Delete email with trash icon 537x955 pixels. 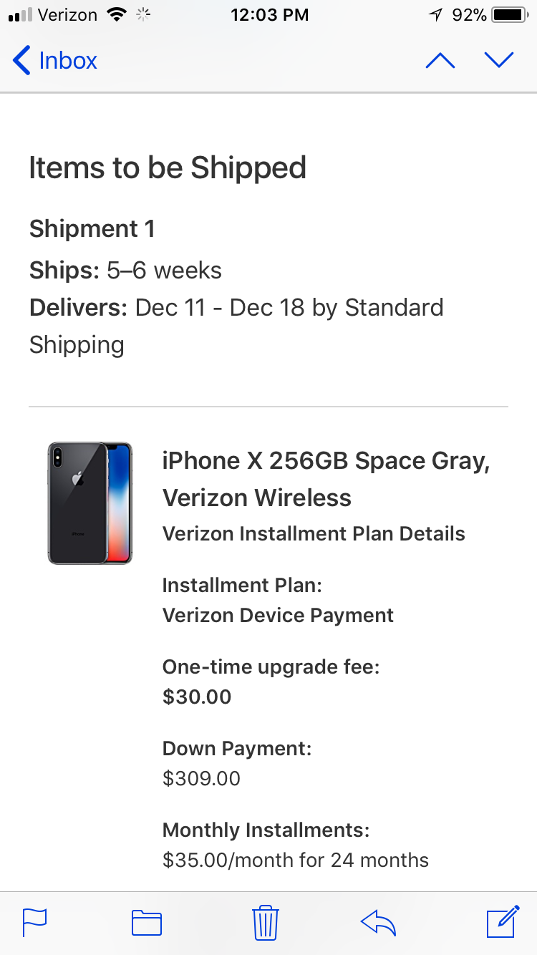point(266,922)
